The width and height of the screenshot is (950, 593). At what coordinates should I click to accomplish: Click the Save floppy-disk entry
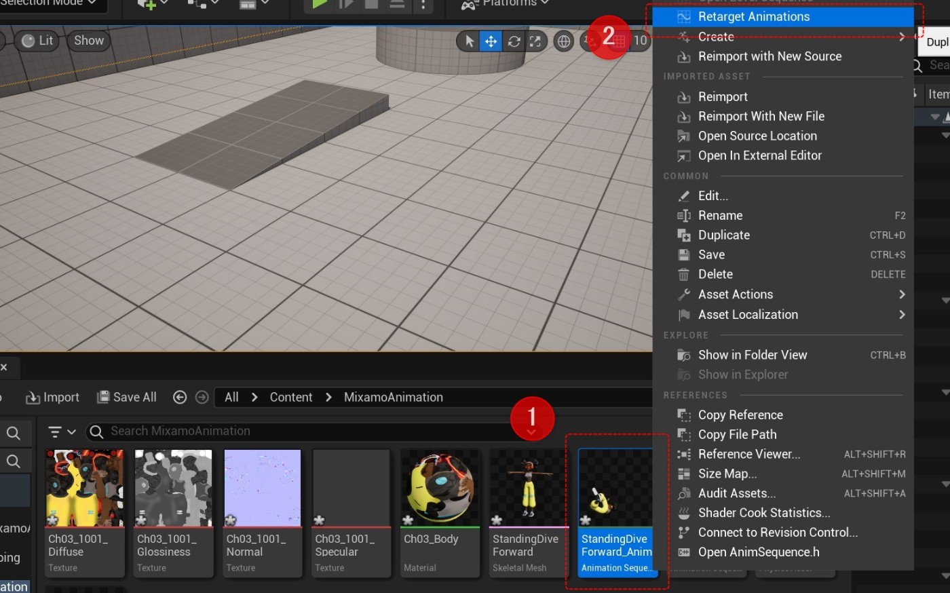783,254
